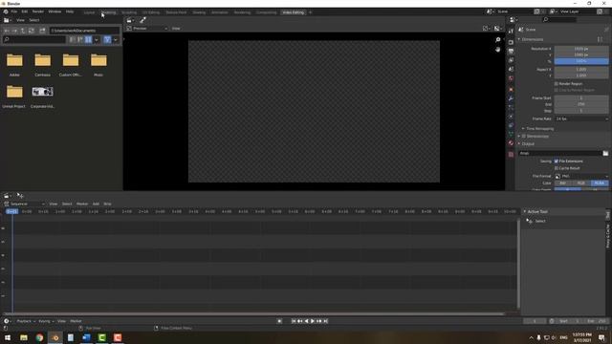
Task: Browse output folder icon
Action: (x=605, y=153)
